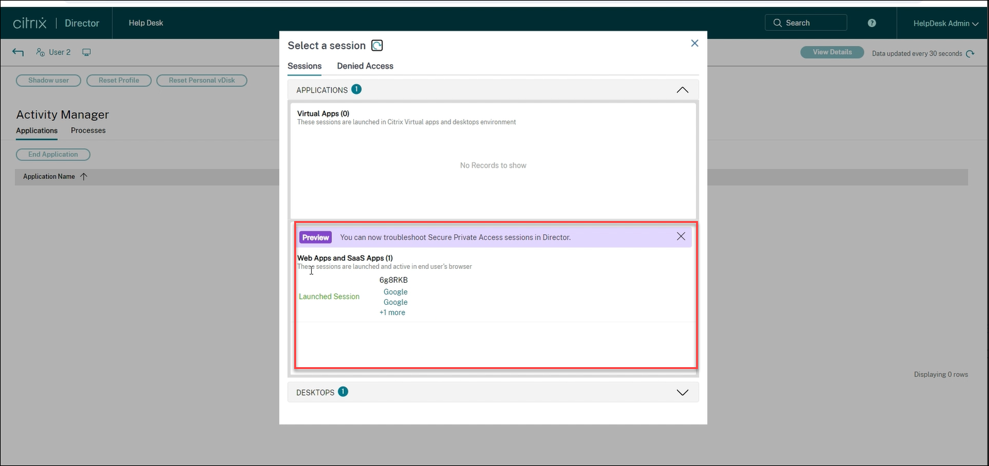Click the 'Data updated every 30 seconds' text
The width and height of the screenshot is (989, 466).
(917, 54)
